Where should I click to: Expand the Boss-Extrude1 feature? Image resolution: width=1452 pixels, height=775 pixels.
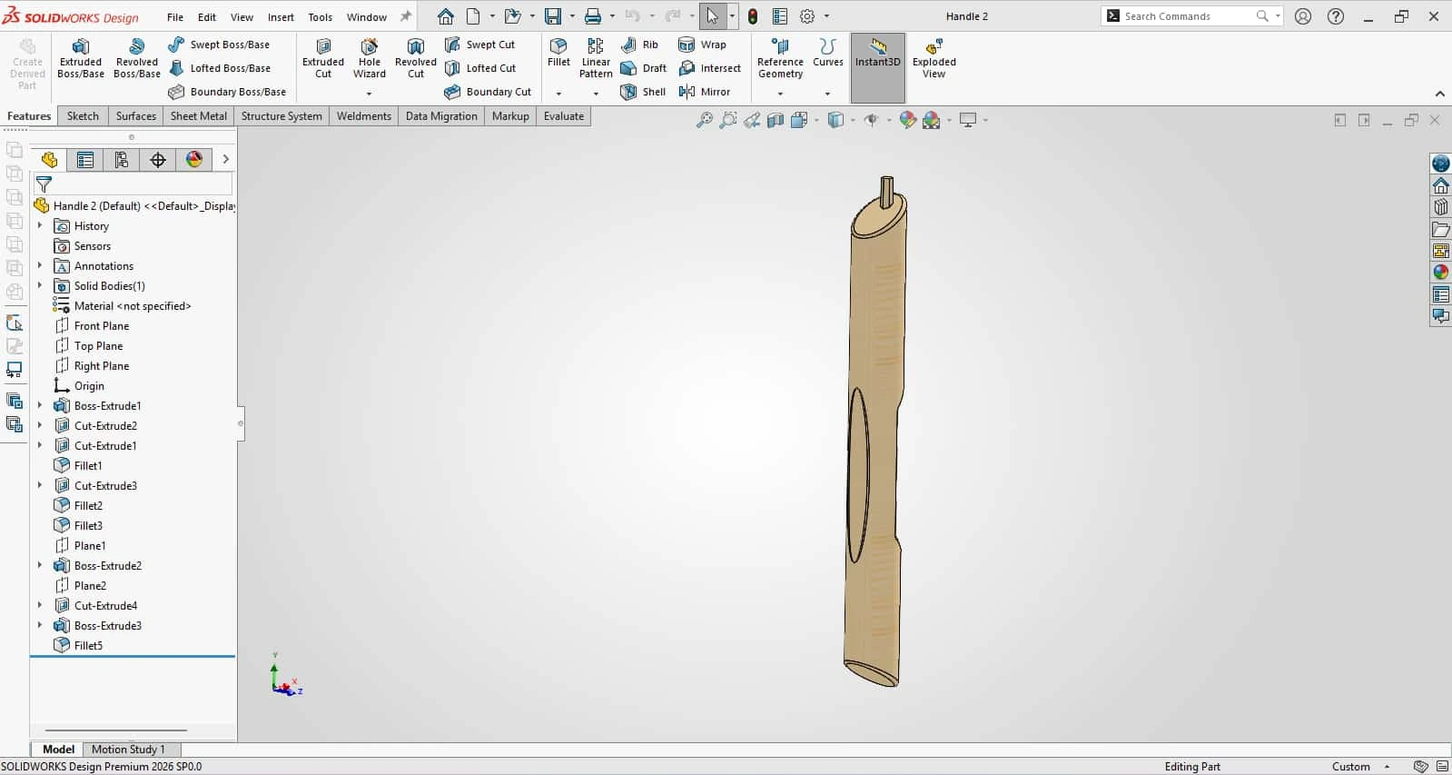(39, 405)
